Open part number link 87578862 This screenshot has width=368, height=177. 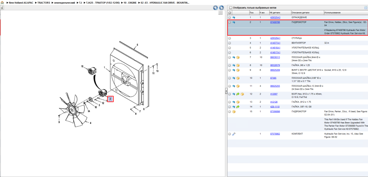coord(275,134)
